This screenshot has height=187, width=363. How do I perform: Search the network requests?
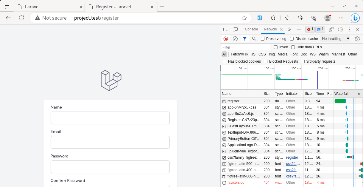pos(254,39)
